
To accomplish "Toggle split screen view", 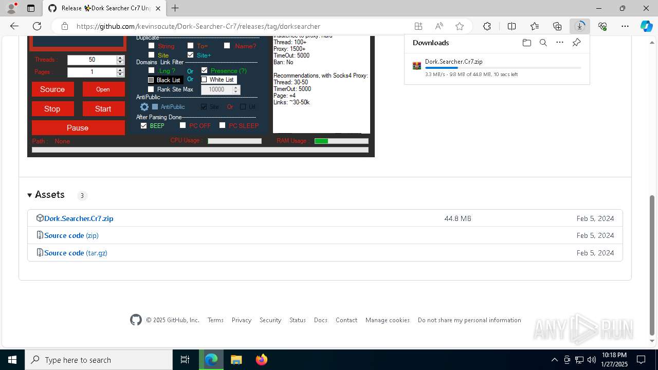I will tap(511, 26).
